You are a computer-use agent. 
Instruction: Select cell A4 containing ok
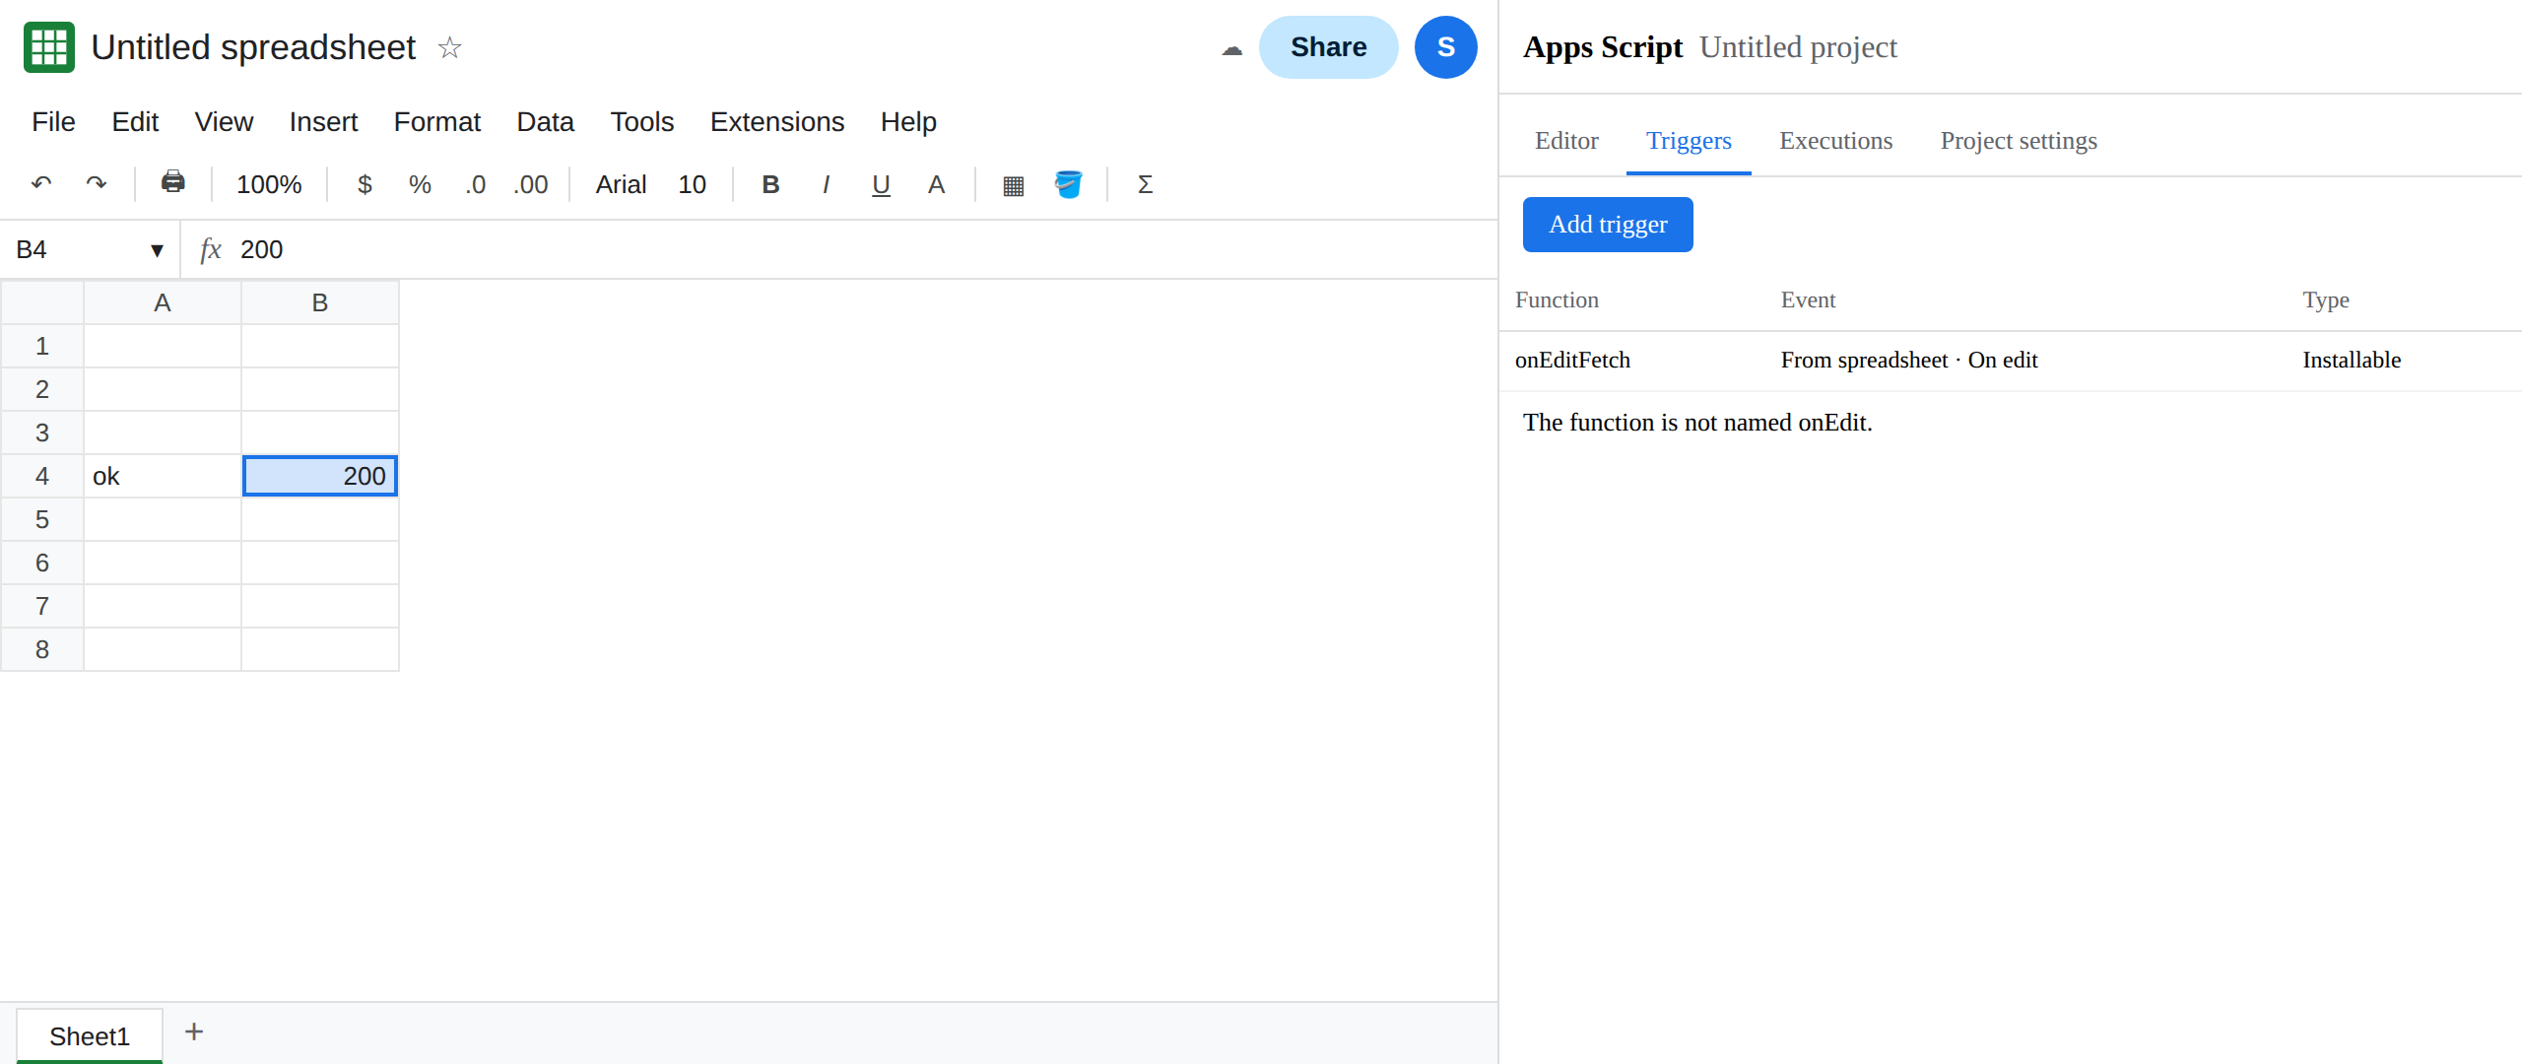[163, 476]
